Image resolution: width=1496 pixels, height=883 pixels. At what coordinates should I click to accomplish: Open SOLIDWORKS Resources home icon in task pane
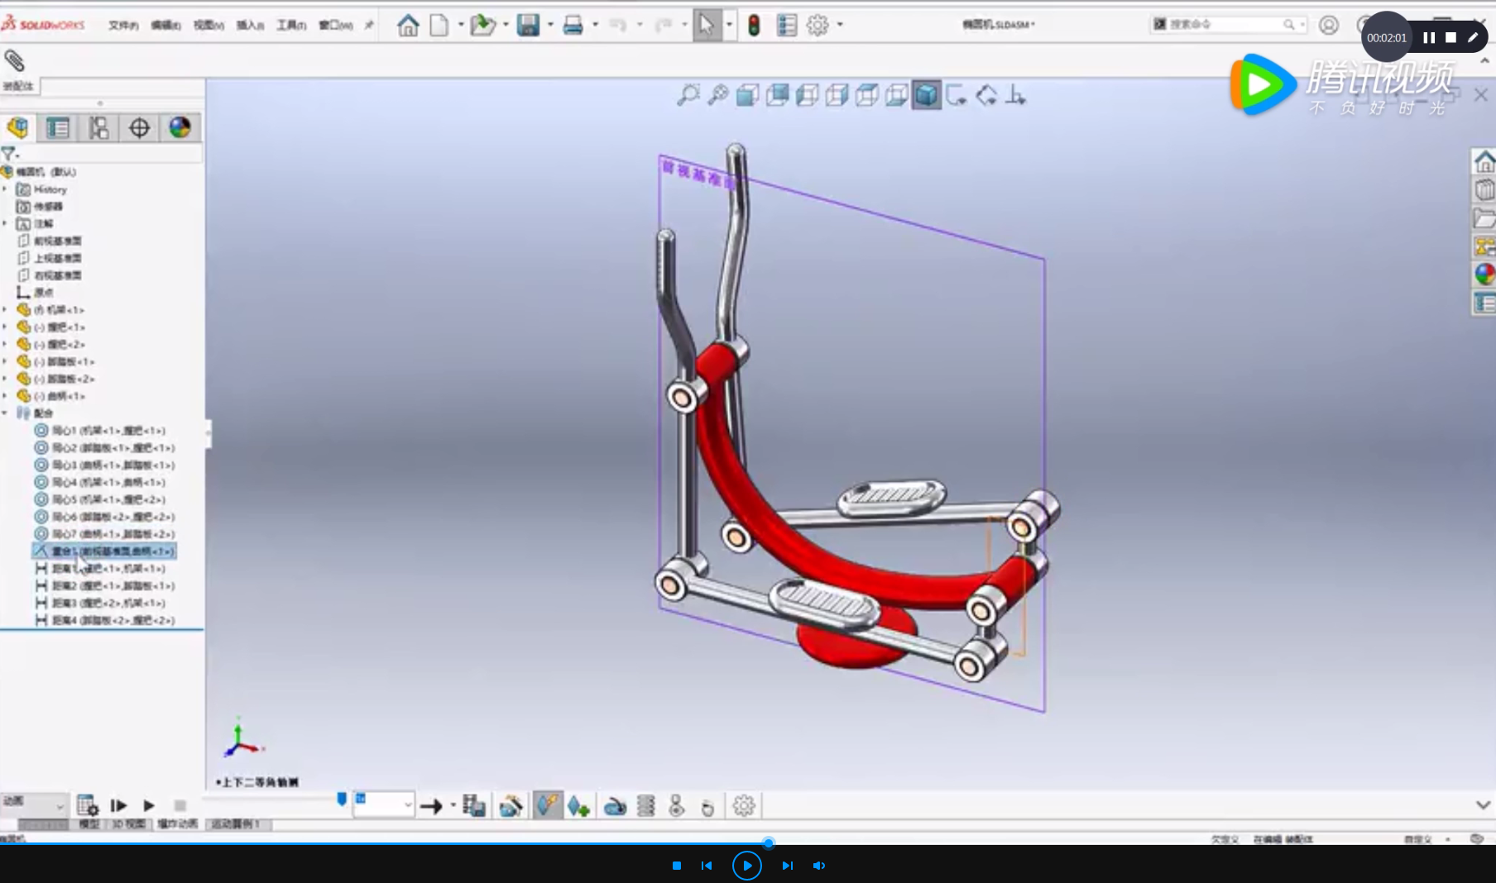pyautogui.click(x=1484, y=161)
